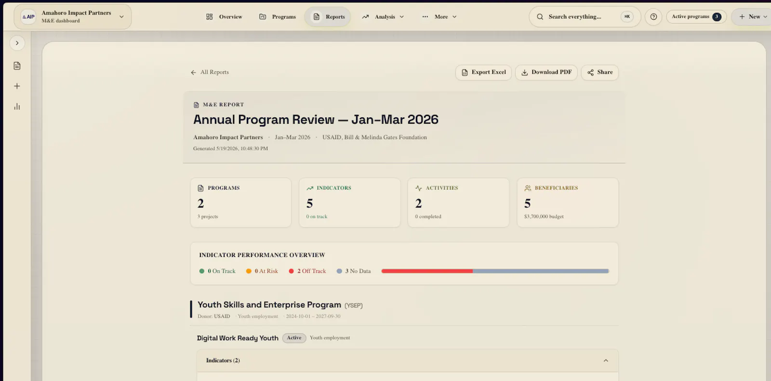Click the Active programs button
Screen dimensions: 771x381
696,17
